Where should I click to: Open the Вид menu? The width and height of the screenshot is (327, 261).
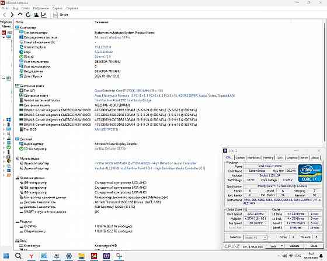pyautogui.click(x=15, y=8)
